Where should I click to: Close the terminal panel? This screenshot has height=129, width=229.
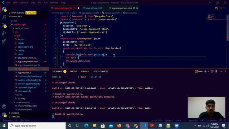point(225,71)
